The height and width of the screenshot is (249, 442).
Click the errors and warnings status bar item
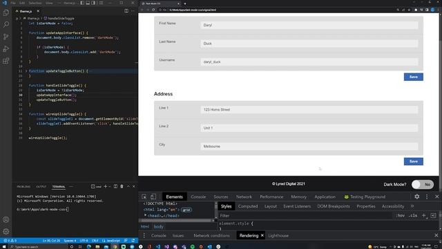tap(10, 241)
